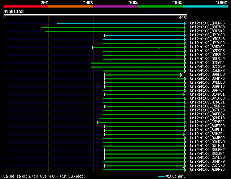The width and height of the screenshot is (231, 179).
Task: Open the UniRef100_B6TUZ9 hit entry
Action: pos(207,110)
